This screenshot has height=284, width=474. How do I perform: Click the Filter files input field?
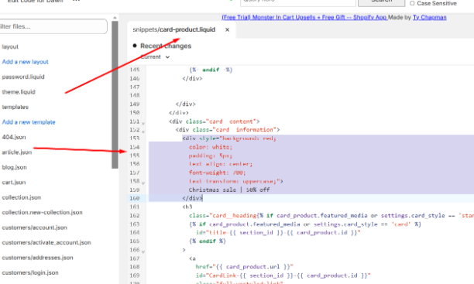(x=53, y=26)
